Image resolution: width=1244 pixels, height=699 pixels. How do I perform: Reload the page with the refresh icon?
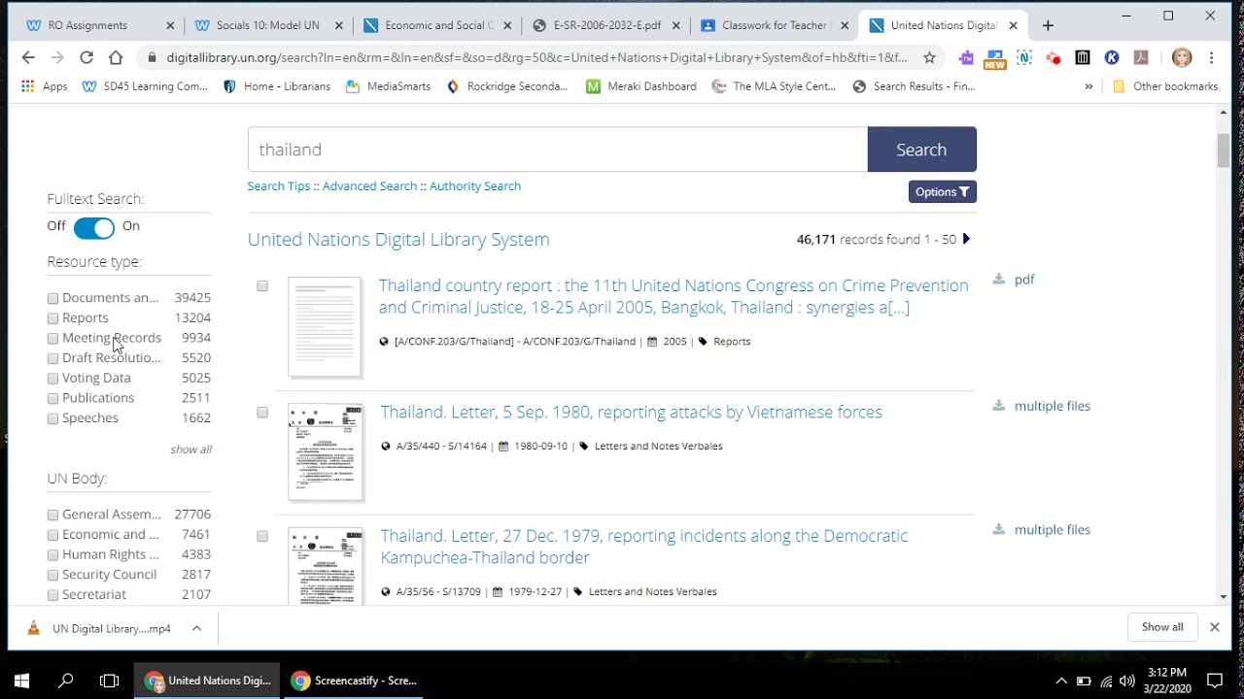coord(86,57)
